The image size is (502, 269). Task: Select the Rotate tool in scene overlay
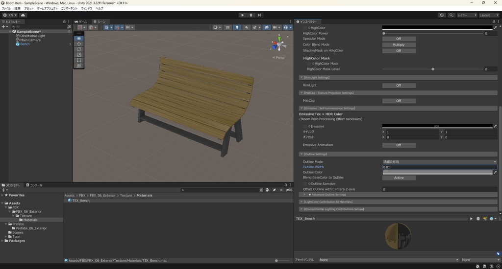(x=79, y=49)
